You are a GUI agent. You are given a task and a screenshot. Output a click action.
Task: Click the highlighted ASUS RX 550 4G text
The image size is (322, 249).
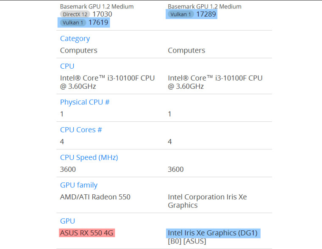pyautogui.click(x=87, y=233)
